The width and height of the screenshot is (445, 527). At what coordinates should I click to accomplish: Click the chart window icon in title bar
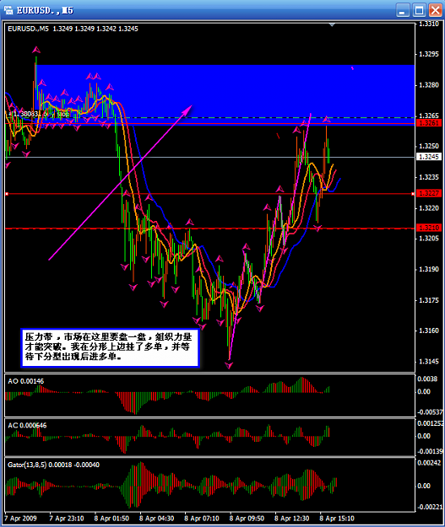tap(8, 10)
